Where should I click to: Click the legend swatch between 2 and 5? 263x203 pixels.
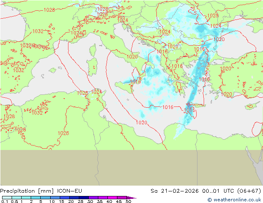tap(36, 198)
